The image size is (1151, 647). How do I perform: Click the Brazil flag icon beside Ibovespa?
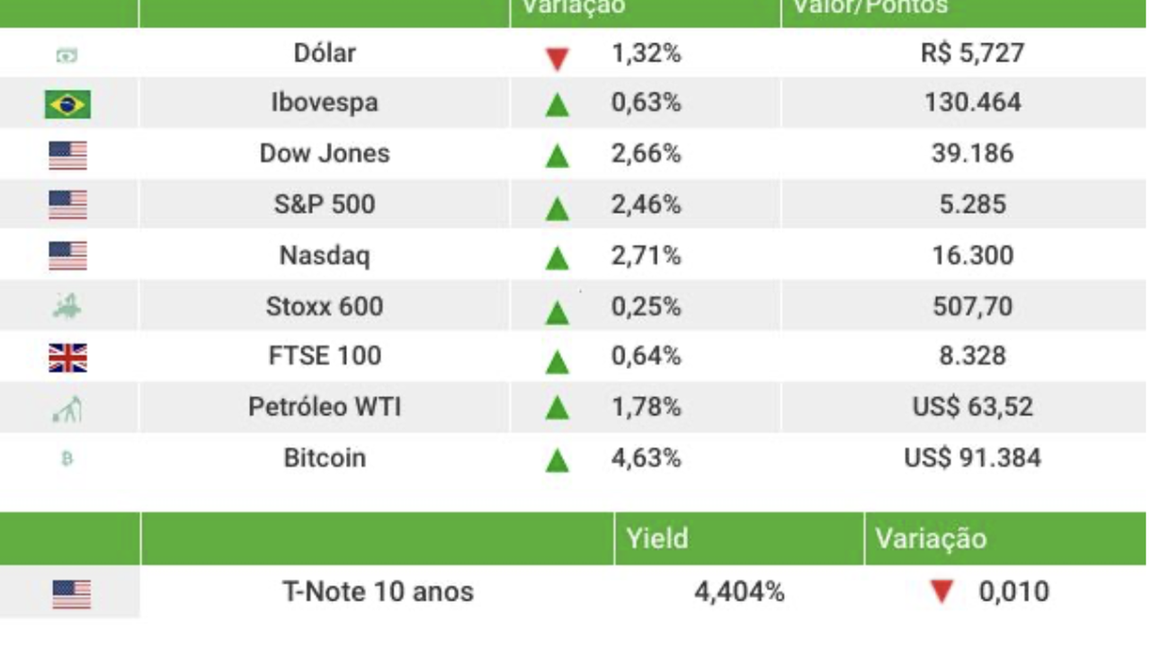coord(67,105)
